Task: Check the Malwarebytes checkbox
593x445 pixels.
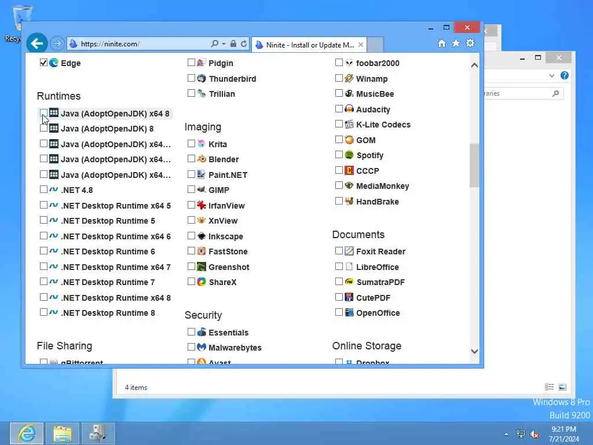Action: 191,347
